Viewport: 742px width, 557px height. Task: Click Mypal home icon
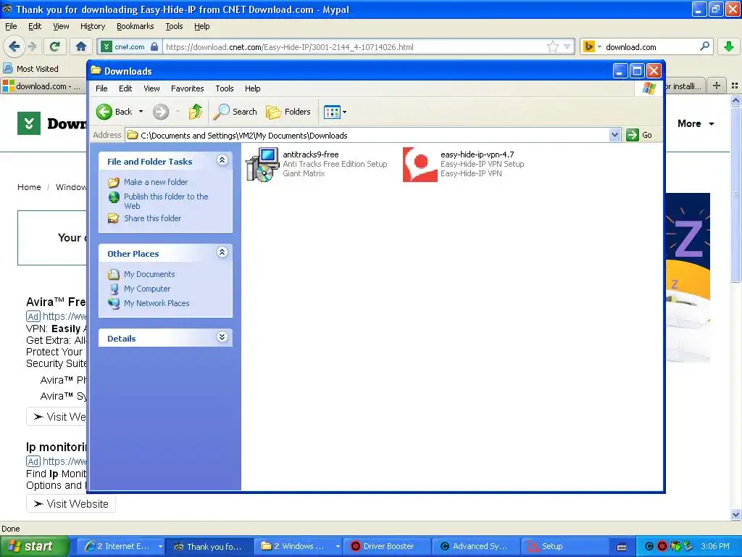pyautogui.click(x=81, y=46)
